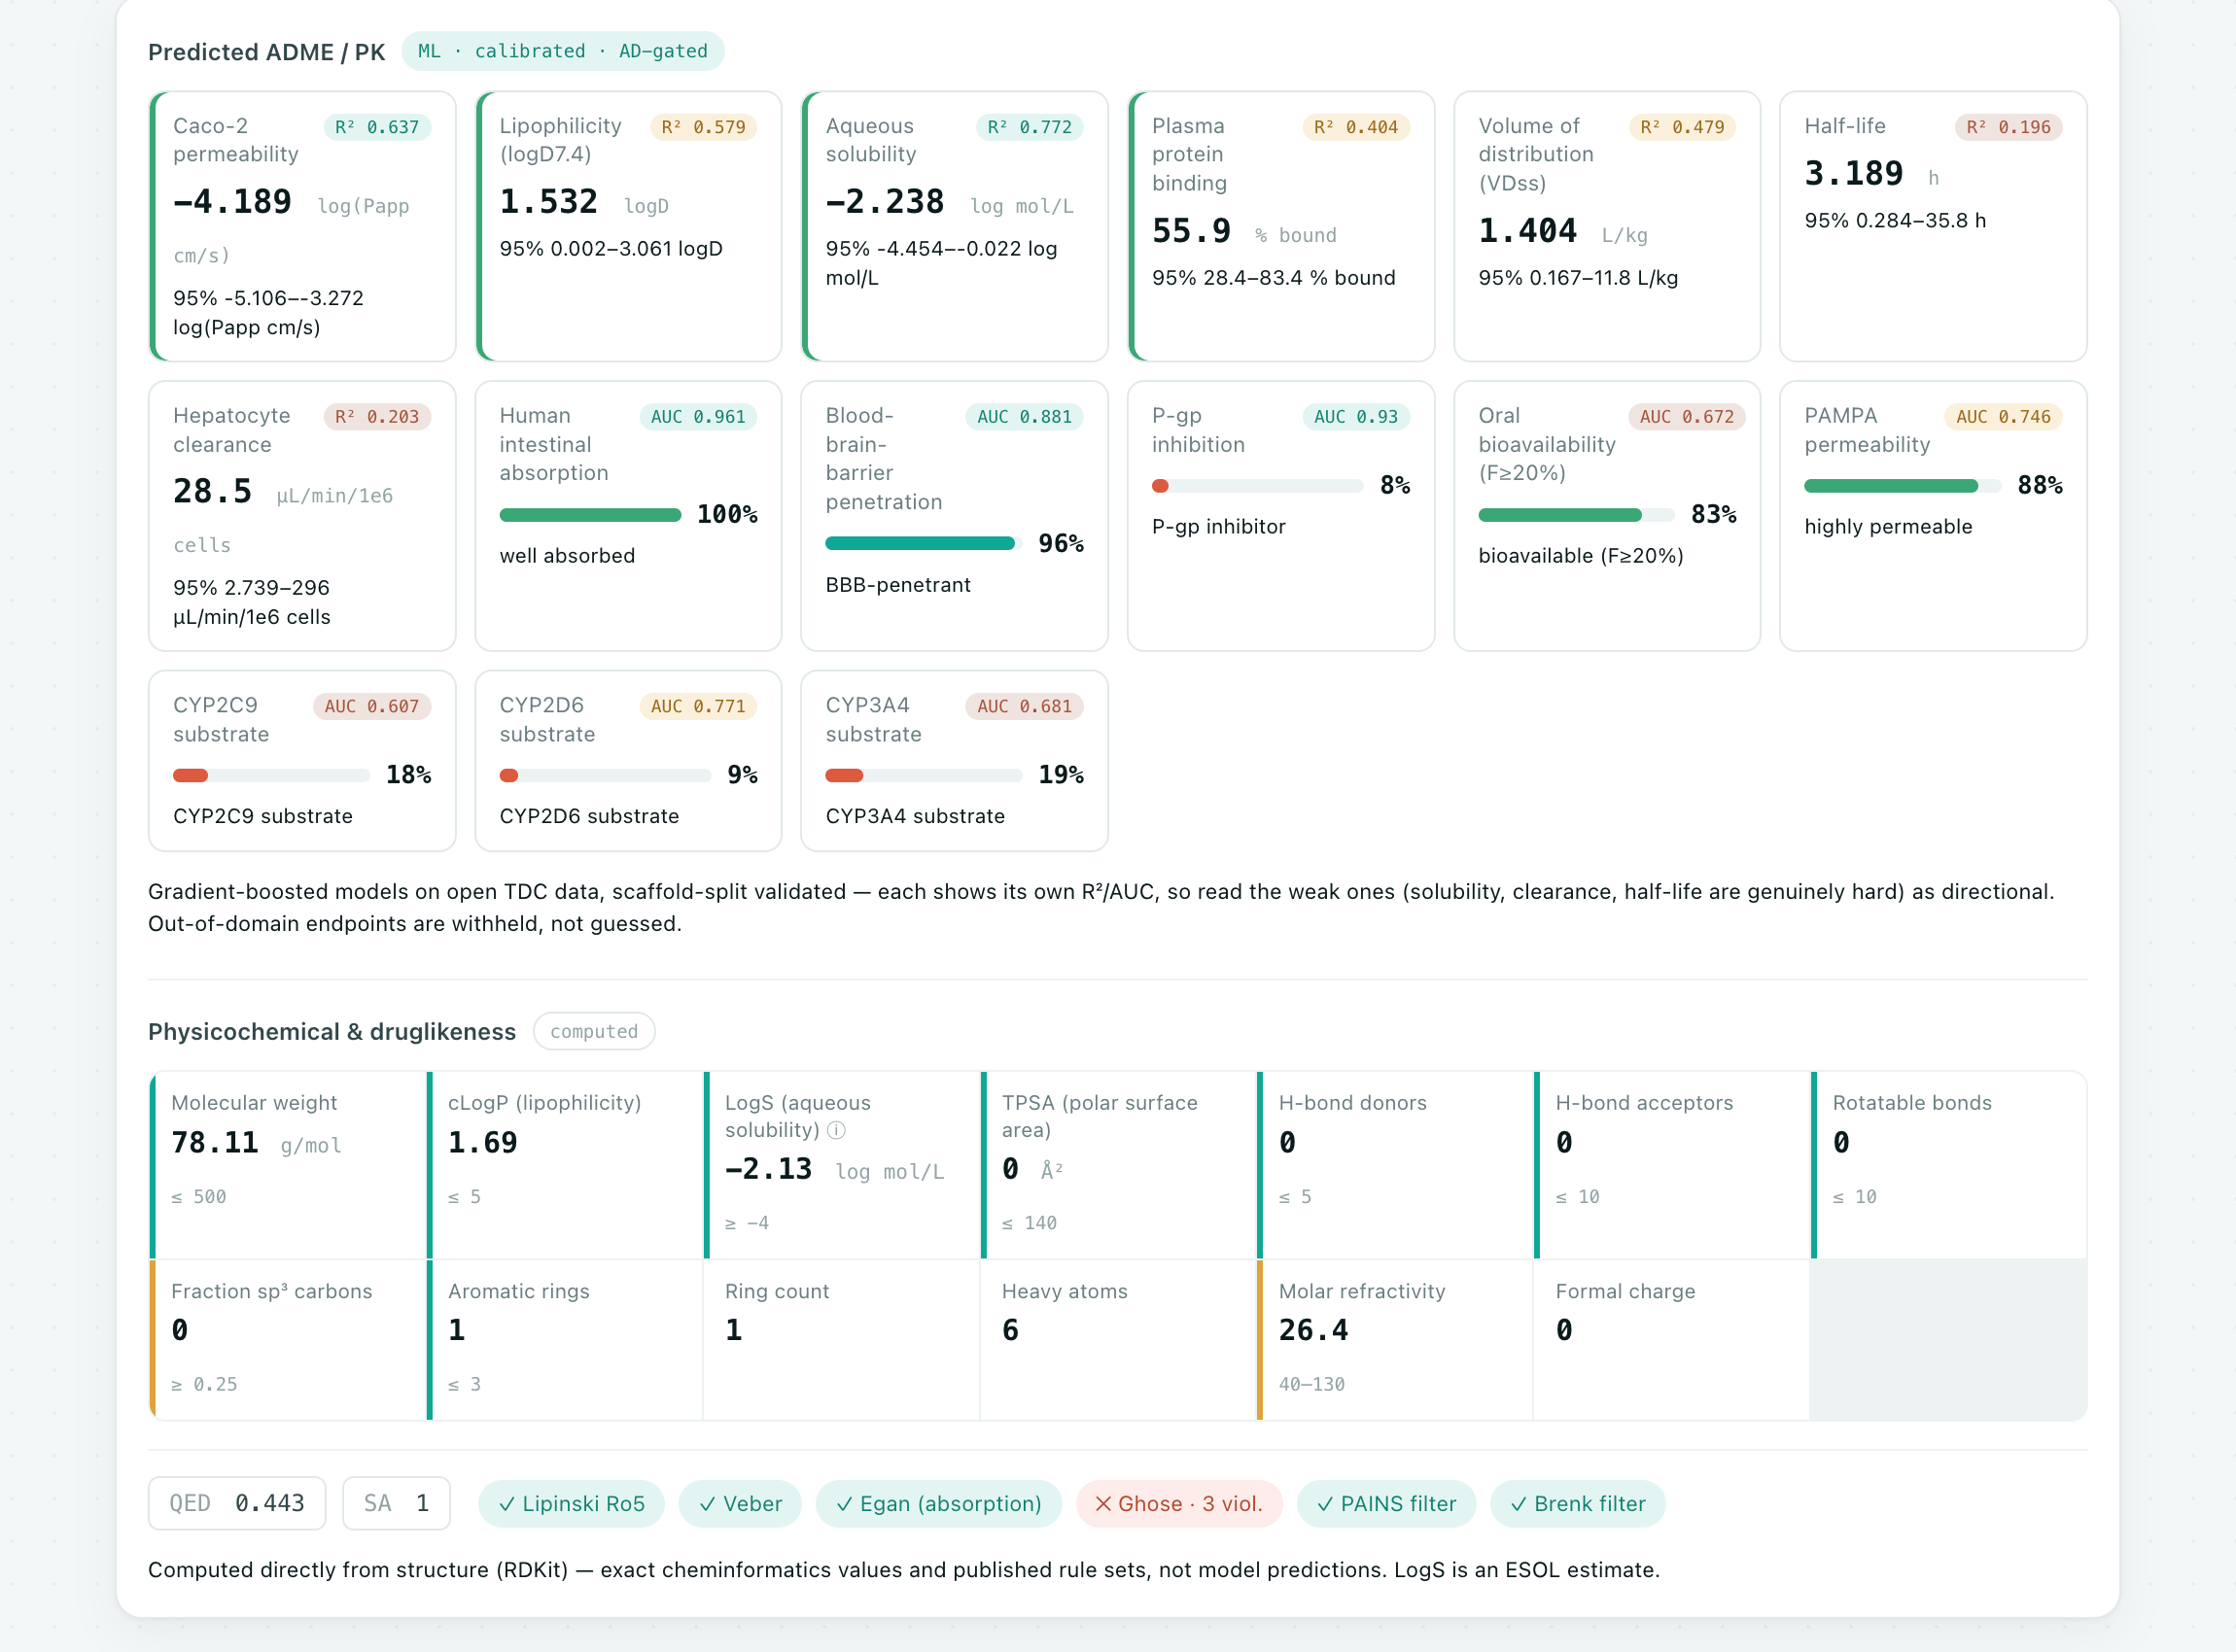Click Lipophilicity R² 0.579 badge
The height and width of the screenshot is (1652, 2236).
point(703,127)
